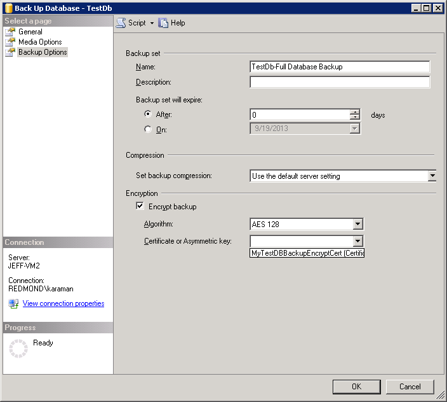Open the Script dropdown arrow
The height and width of the screenshot is (402, 447).
(152, 23)
